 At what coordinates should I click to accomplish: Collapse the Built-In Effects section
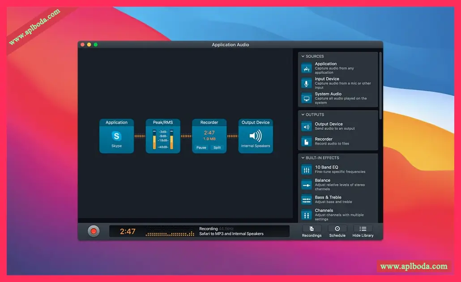pos(303,158)
